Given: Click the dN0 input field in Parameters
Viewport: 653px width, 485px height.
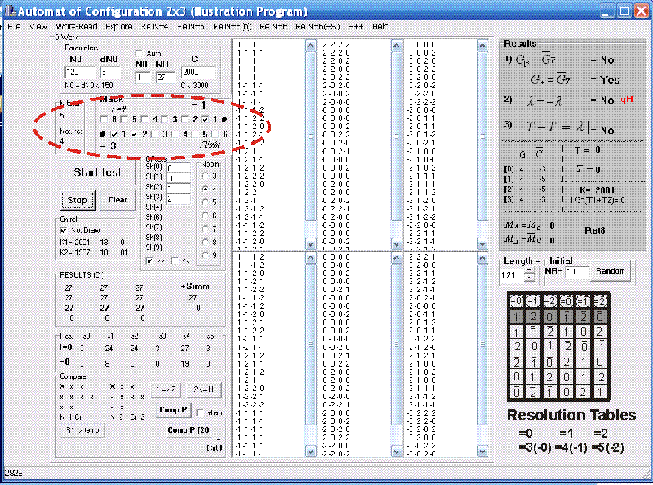Looking at the screenshot, I should 110,73.
